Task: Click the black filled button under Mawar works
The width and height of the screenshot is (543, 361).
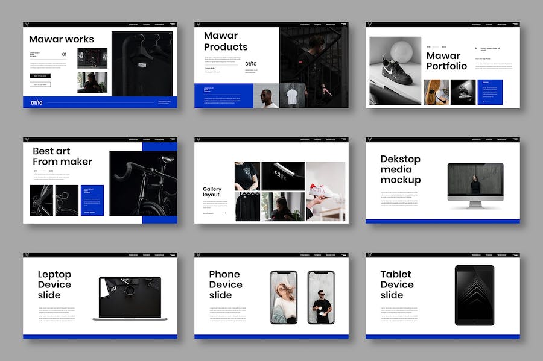Action: [40, 76]
